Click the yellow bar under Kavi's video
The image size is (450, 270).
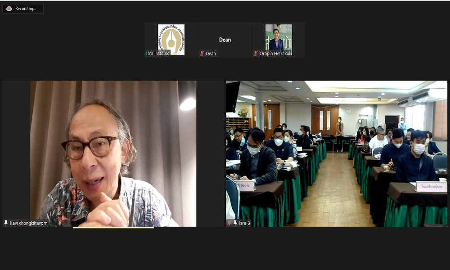point(113,227)
